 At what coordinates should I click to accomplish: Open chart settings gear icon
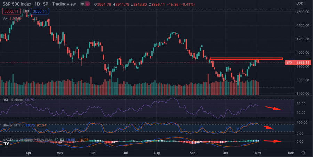303,152
